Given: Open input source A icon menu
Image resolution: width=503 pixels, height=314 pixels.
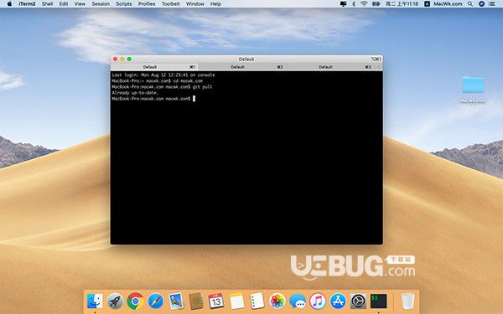Looking at the screenshot, I should (x=427, y=4).
